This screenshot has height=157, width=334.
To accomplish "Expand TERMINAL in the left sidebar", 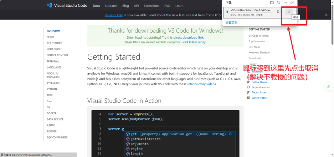I will pyautogui.click(x=53, y=61).
